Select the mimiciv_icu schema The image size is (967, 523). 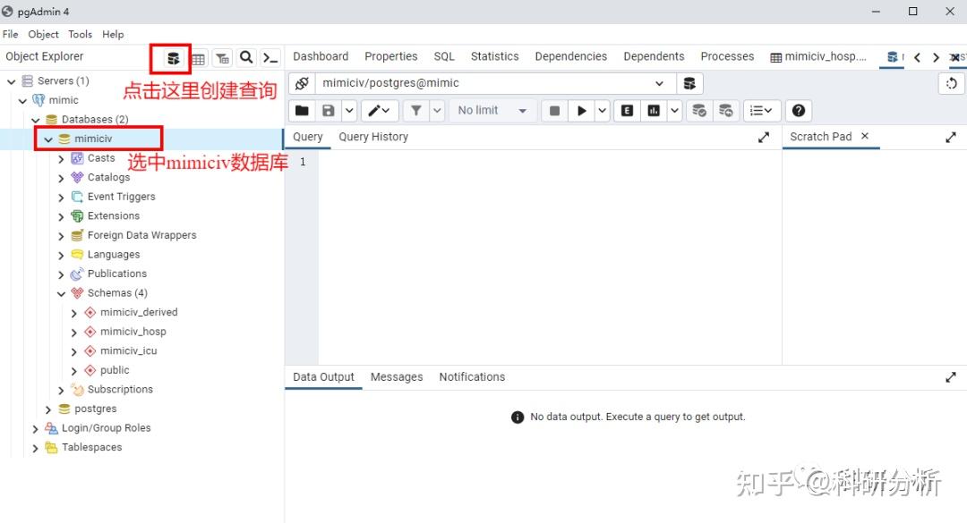click(128, 351)
